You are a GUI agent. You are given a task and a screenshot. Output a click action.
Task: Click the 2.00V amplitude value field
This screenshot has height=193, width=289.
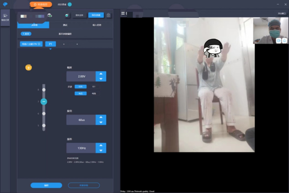(81, 76)
